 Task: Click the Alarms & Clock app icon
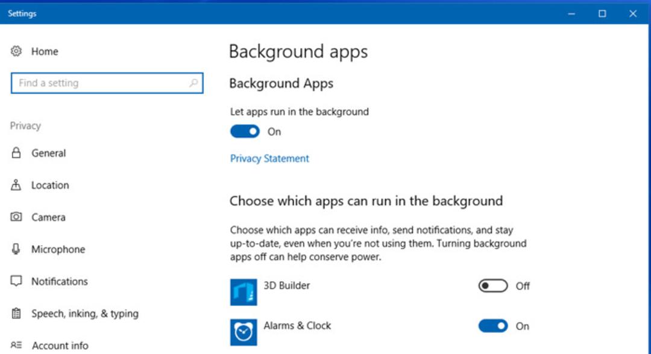coord(244,332)
